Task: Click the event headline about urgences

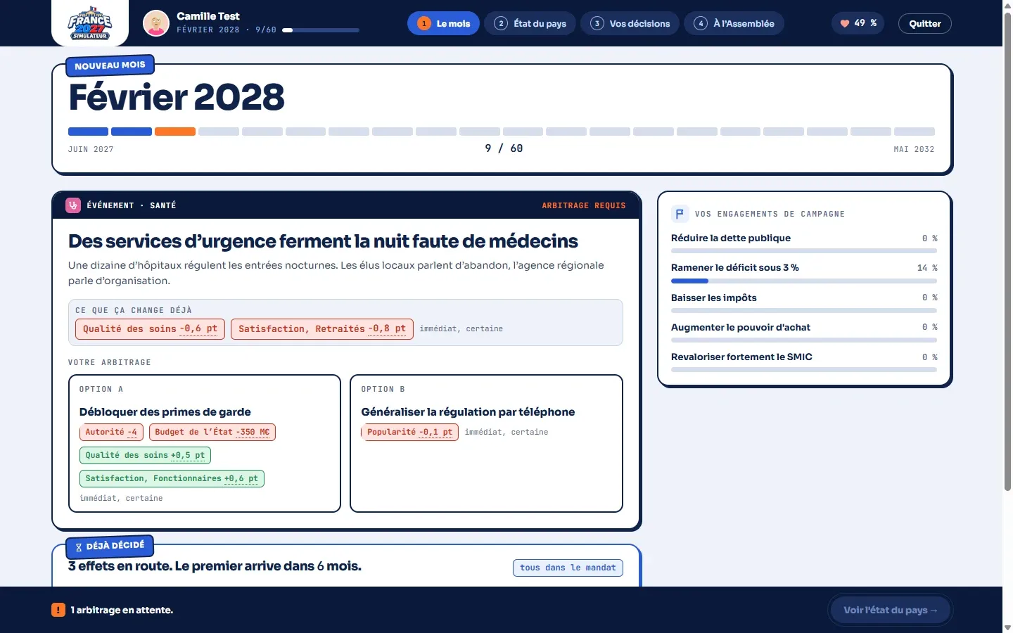Action: (x=323, y=241)
